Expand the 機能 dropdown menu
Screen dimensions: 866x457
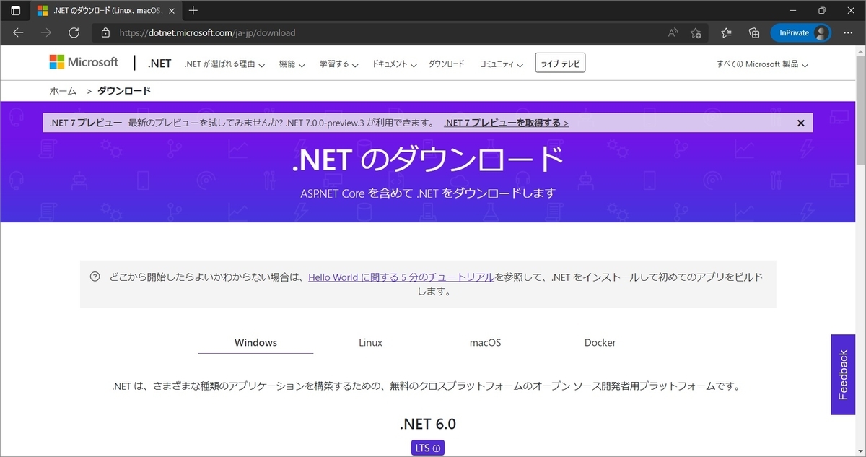[292, 64]
